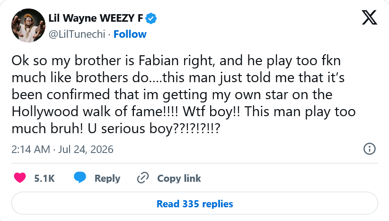Click the 'Lil Wayne' display name
The image size is (389, 221).
click(x=72, y=18)
